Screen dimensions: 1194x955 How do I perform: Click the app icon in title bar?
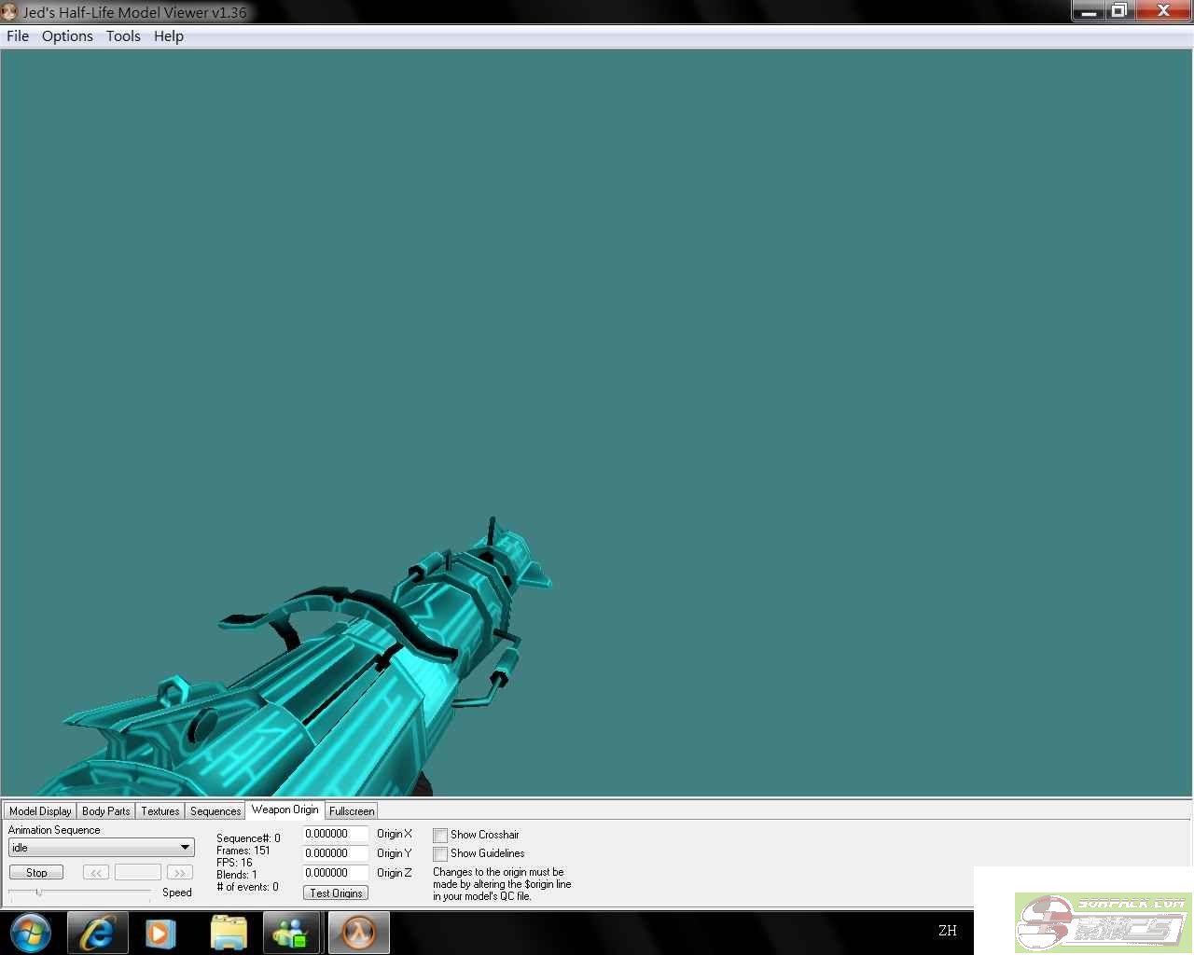coord(10,12)
